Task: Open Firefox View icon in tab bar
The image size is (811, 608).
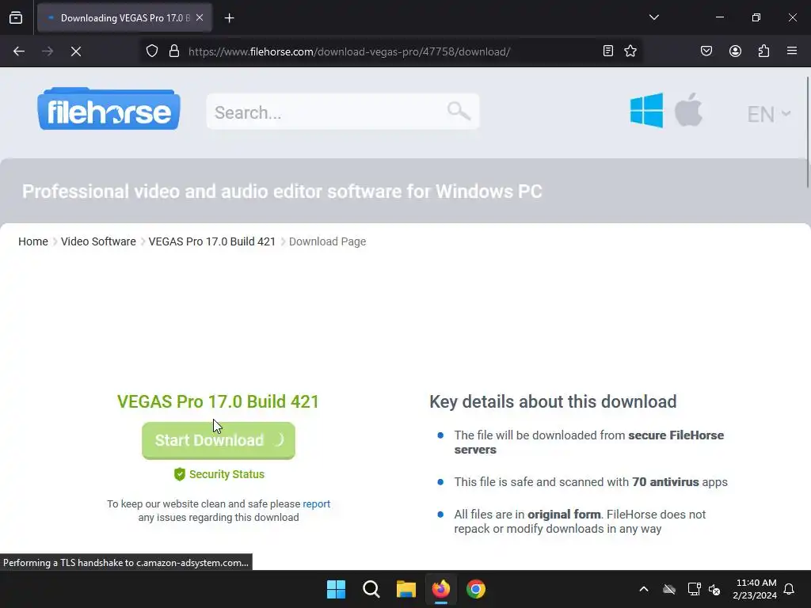Action: point(16,17)
